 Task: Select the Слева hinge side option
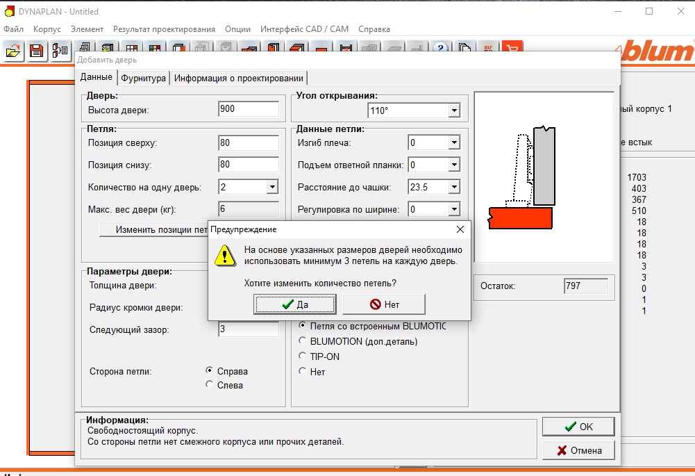[x=209, y=384]
